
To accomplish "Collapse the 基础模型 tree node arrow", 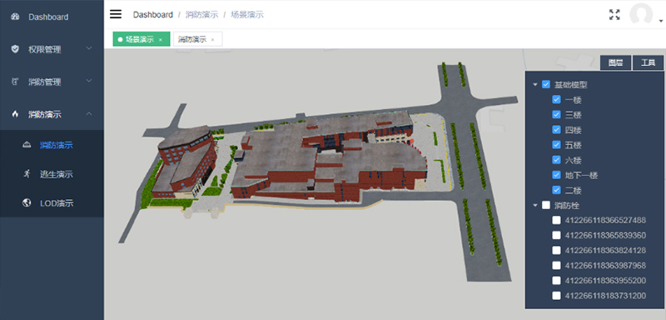I will click(x=534, y=84).
